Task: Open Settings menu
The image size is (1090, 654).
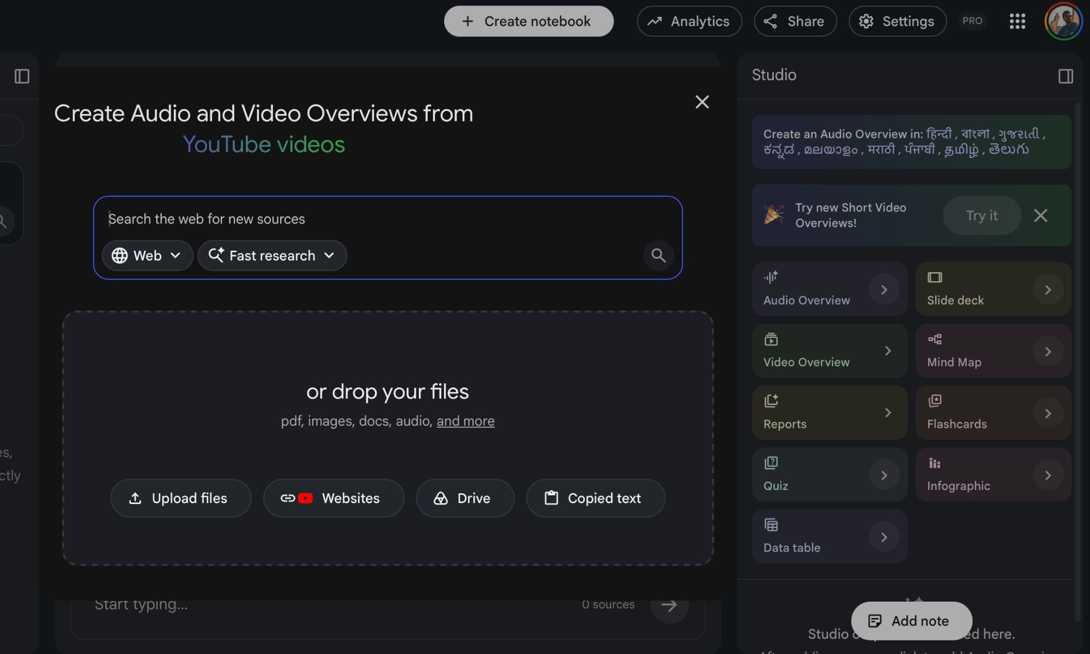Action: click(x=897, y=21)
